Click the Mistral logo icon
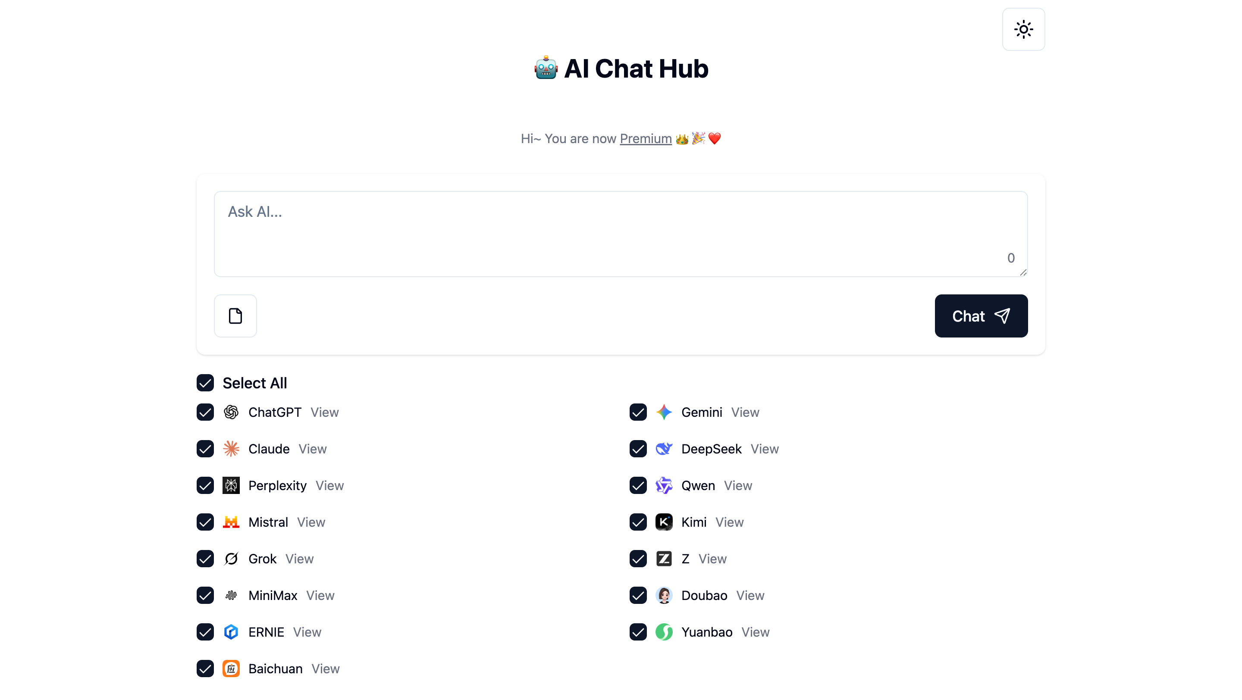 tap(231, 522)
